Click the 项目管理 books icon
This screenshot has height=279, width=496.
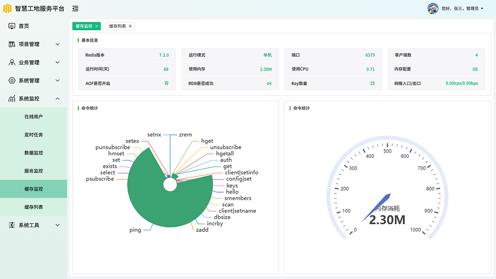click(x=12, y=44)
